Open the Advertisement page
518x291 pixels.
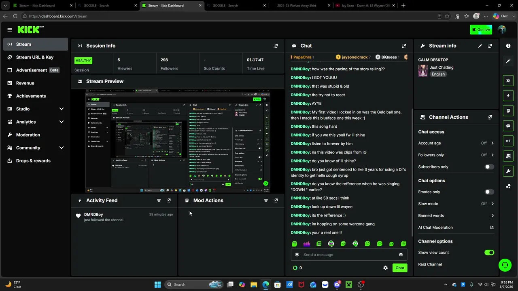[36, 70]
